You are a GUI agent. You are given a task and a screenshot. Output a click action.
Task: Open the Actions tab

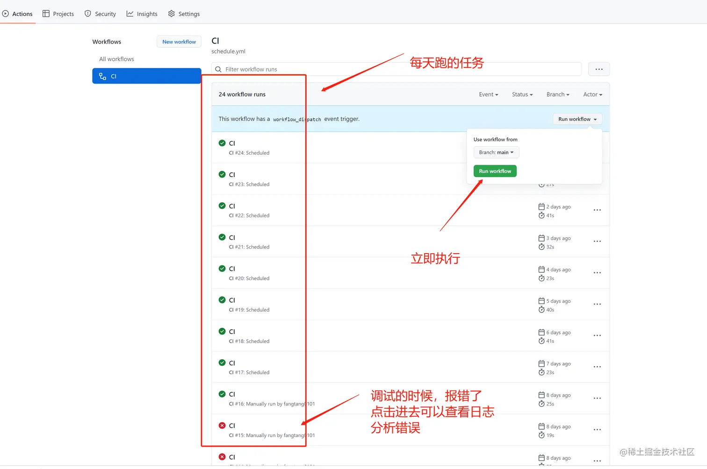[17, 14]
